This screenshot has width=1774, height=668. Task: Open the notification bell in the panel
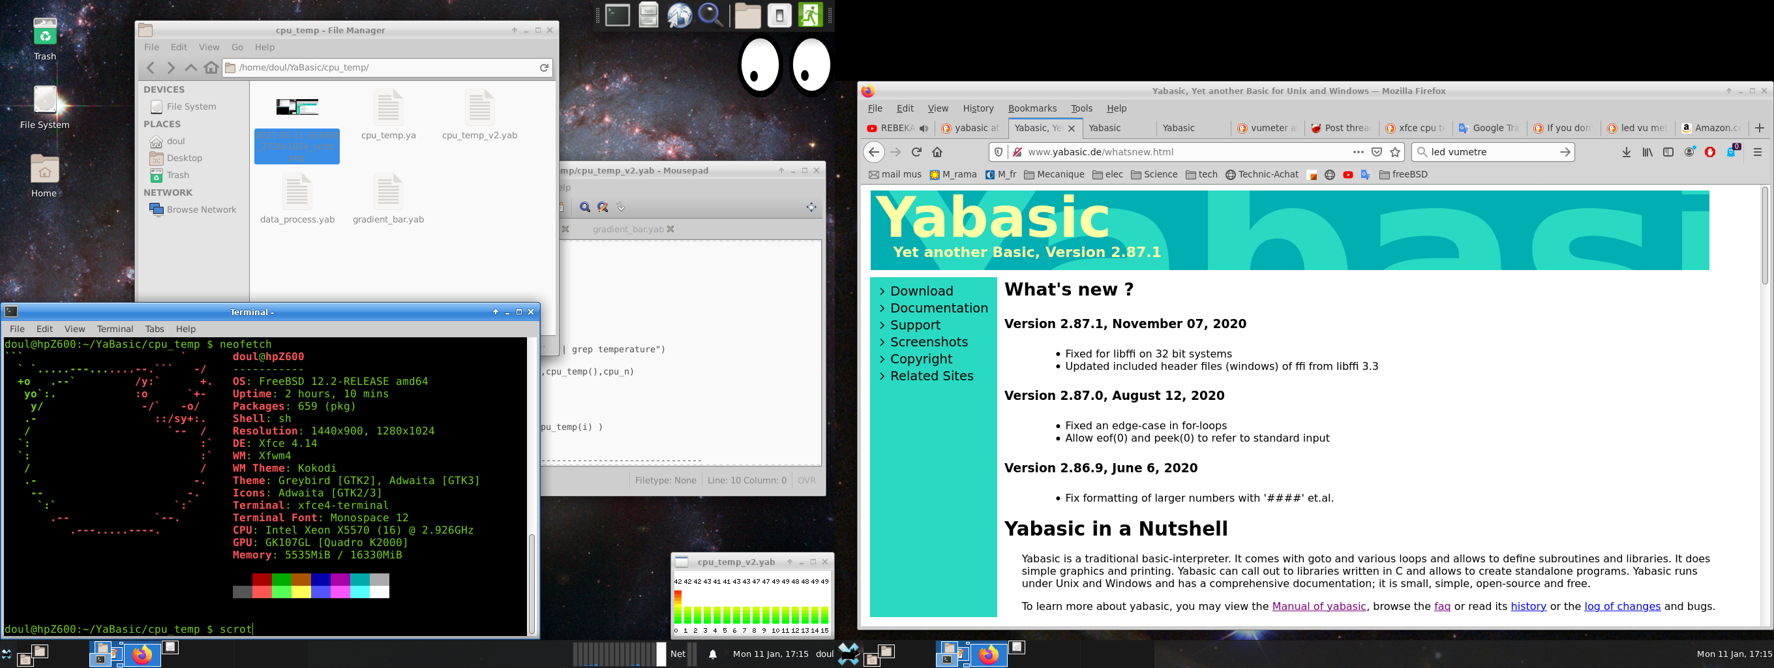(713, 654)
